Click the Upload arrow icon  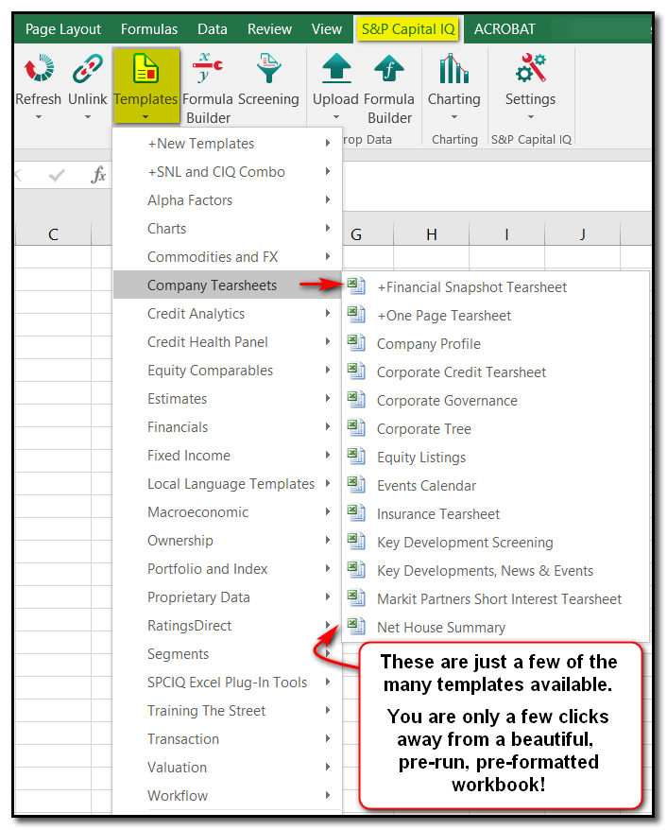coord(336,68)
